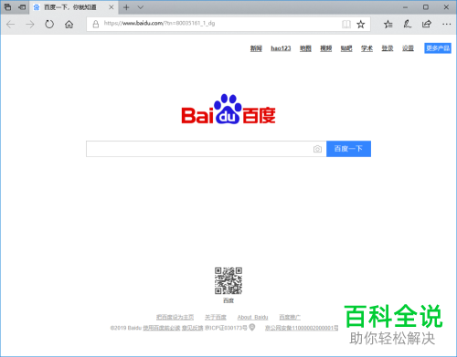The height and width of the screenshot is (357, 457).
Task: Open the 设置 settings link
Action: click(408, 48)
